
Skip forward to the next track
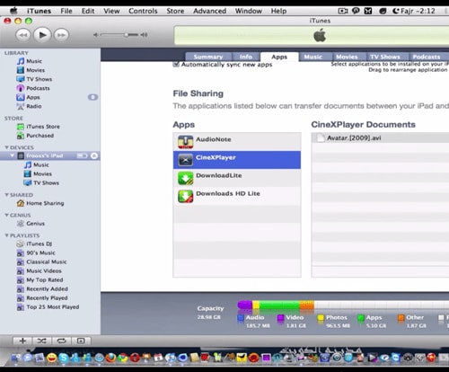tap(61, 35)
